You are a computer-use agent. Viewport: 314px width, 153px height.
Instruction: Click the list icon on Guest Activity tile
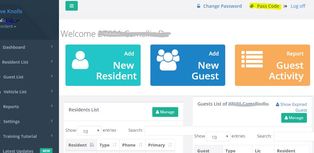[x=252, y=59]
